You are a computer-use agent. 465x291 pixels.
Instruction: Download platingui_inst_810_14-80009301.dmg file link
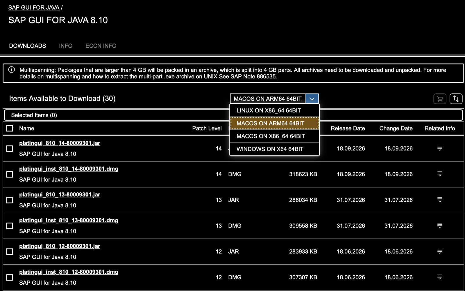[x=69, y=169]
